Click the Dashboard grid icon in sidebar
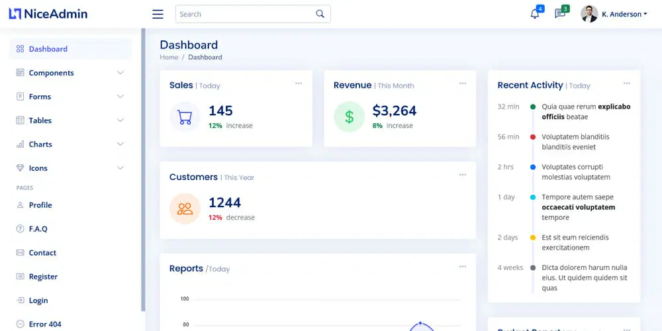This screenshot has height=331, width=662. click(20, 49)
